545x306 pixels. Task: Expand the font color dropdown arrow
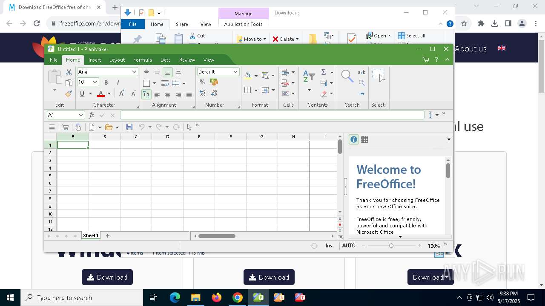[x=109, y=93]
